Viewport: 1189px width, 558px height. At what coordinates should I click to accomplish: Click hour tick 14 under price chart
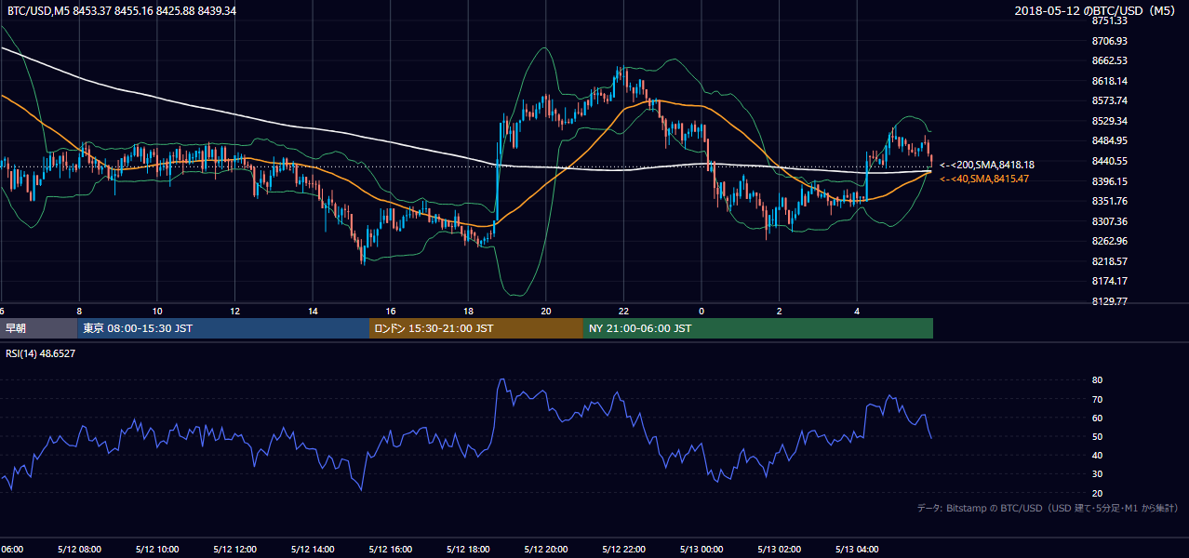click(x=313, y=312)
